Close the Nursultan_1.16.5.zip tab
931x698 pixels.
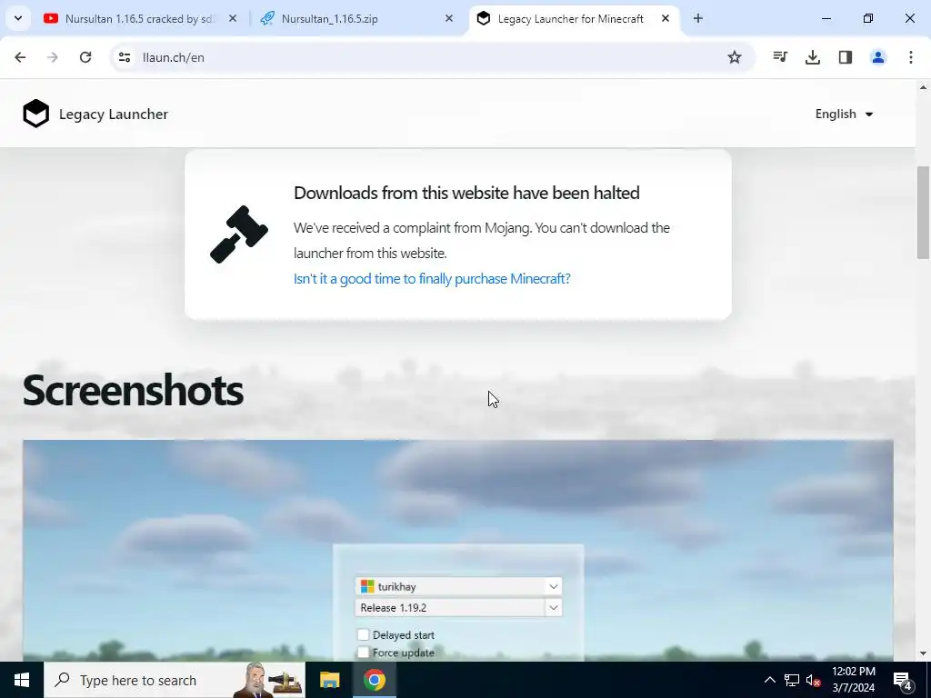coord(449,19)
